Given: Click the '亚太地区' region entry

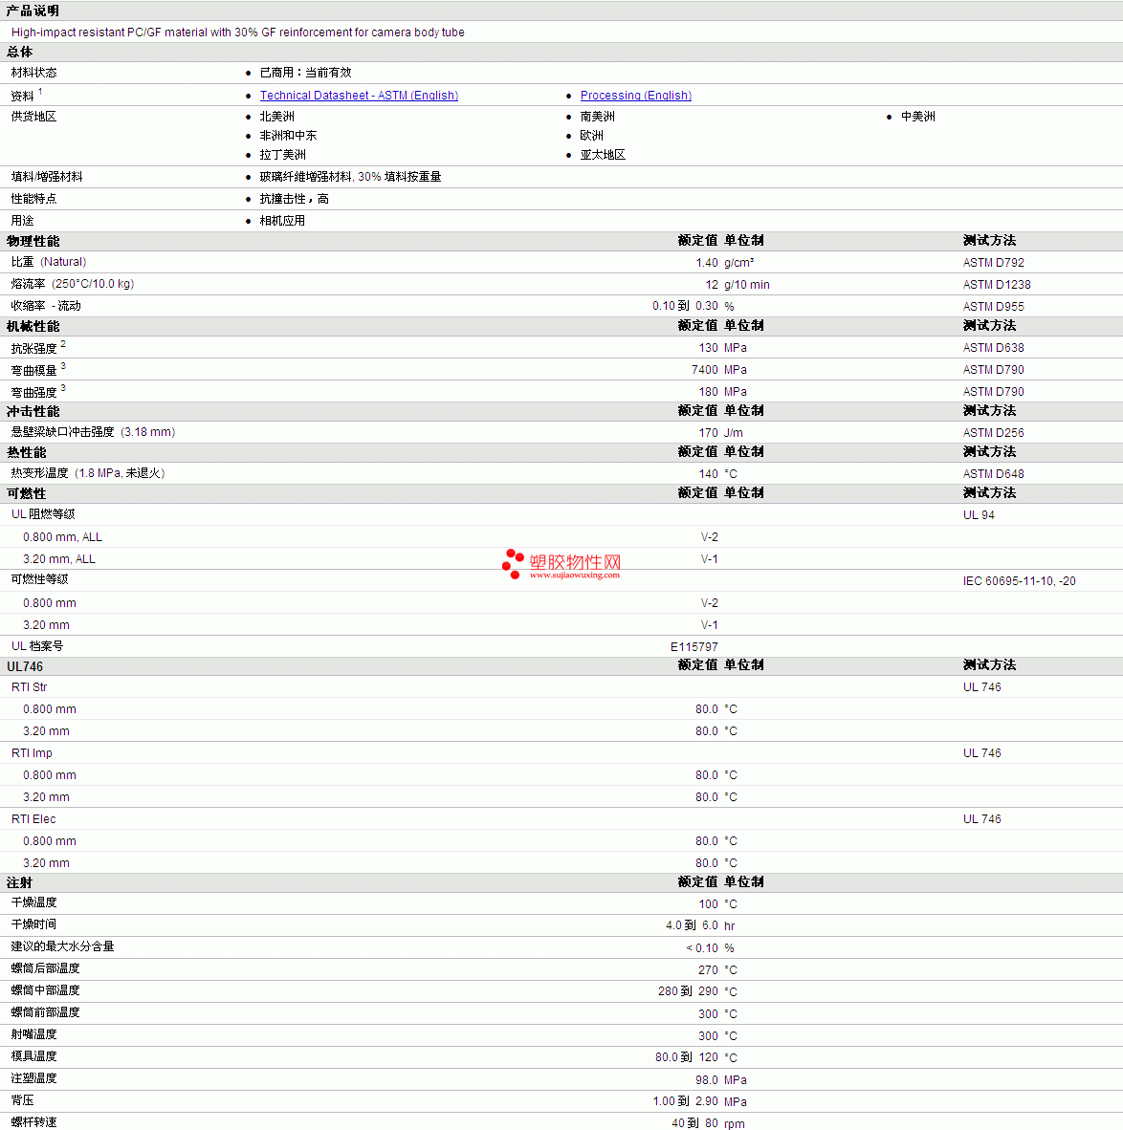Looking at the screenshot, I should (x=603, y=155).
